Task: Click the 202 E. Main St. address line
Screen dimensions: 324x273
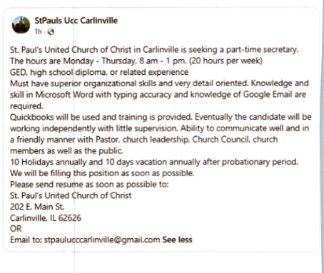Action: [x=37, y=207]
